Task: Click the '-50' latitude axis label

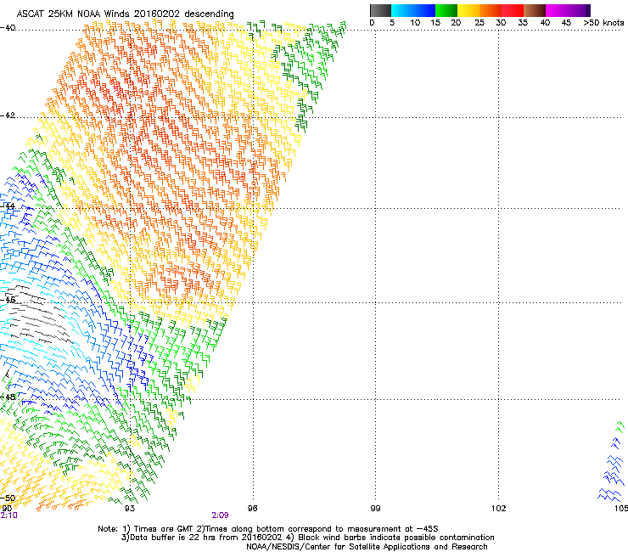Action: (x=8, y=498)
